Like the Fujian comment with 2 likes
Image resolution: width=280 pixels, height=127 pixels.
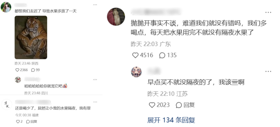(18, 122)
